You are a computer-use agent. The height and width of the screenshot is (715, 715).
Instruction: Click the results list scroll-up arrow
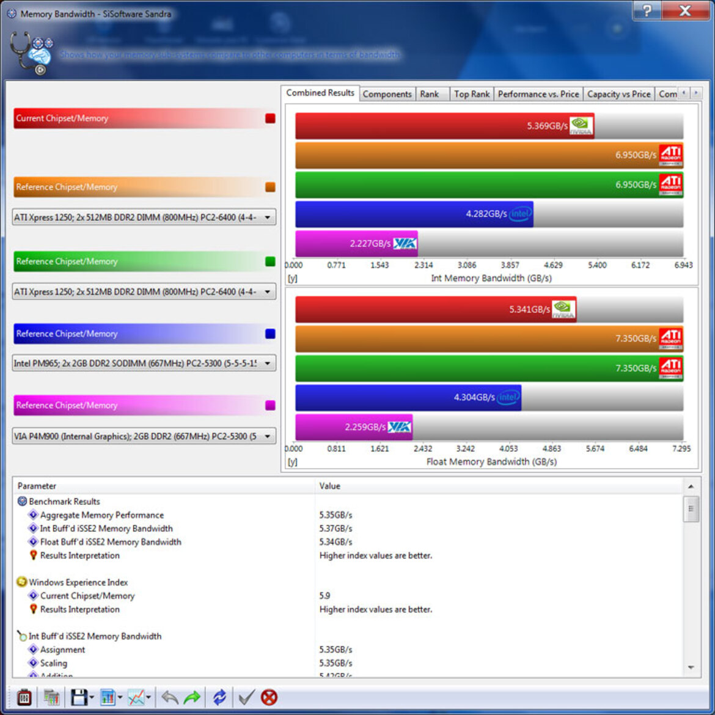coord(691,486)
